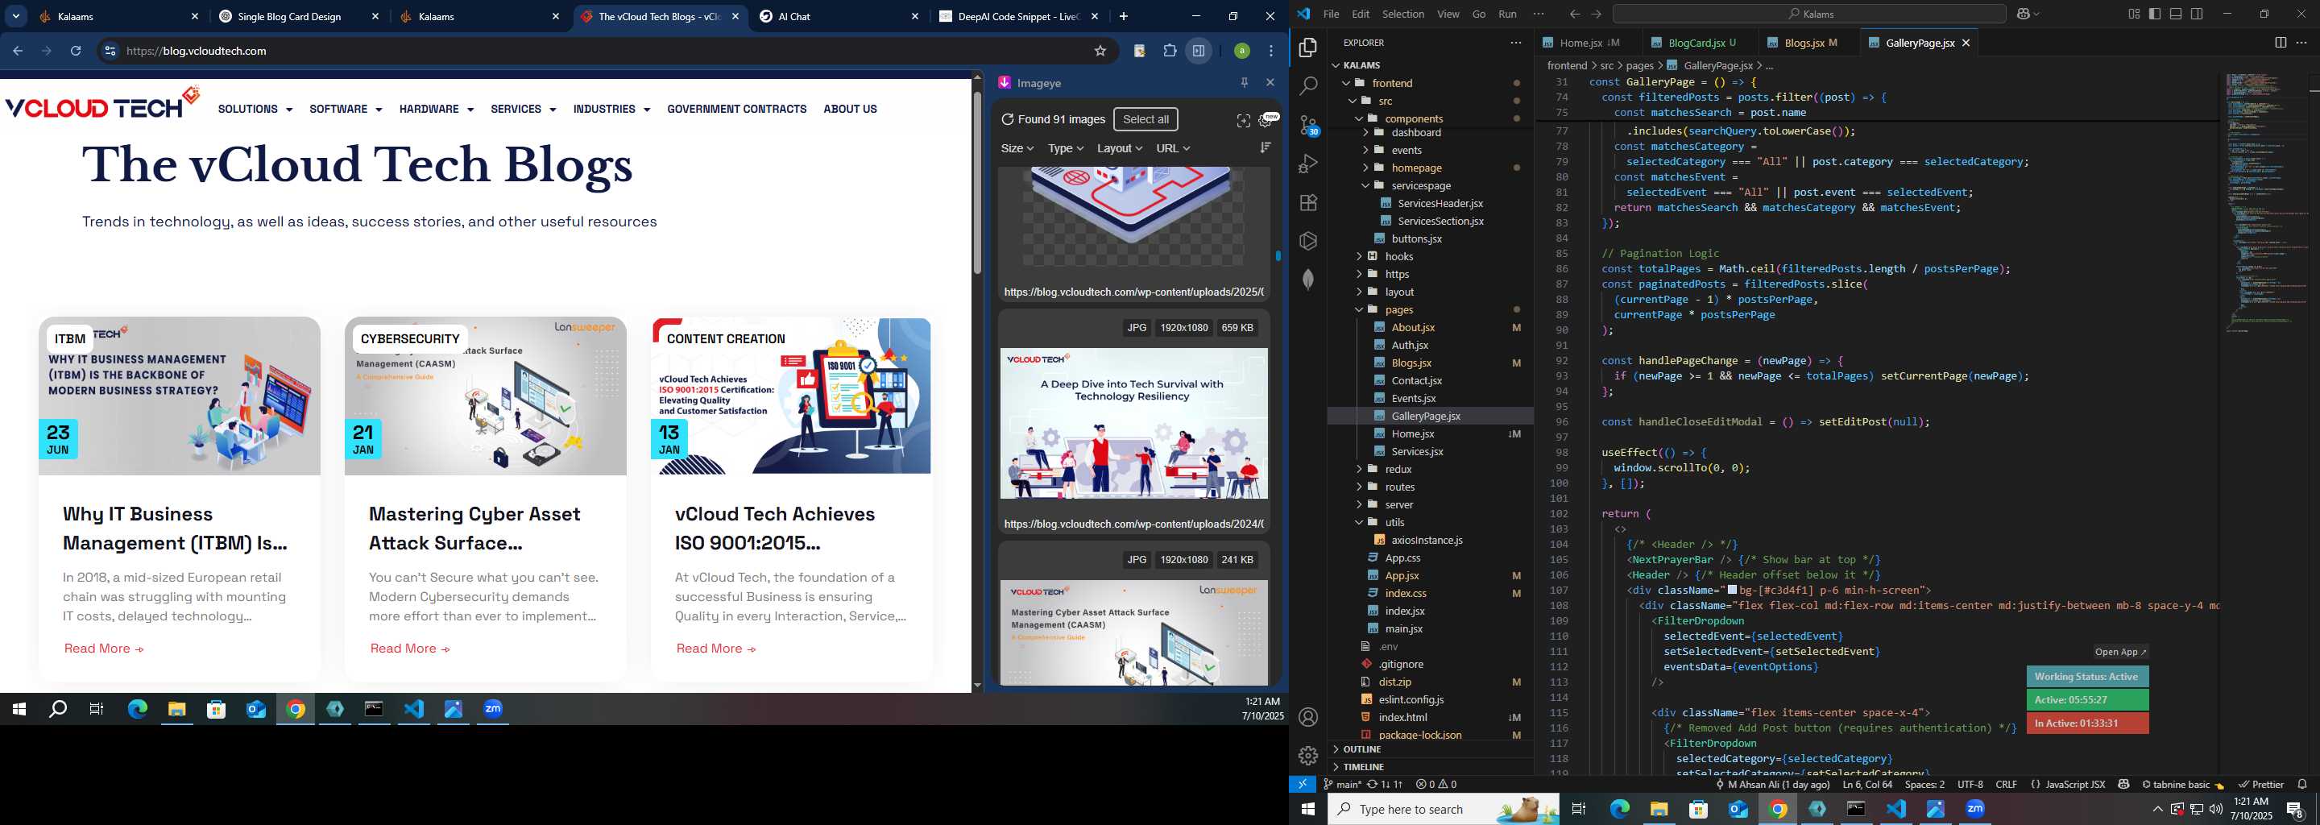Click the Open App button over the editor

[x=2120, y=652]
